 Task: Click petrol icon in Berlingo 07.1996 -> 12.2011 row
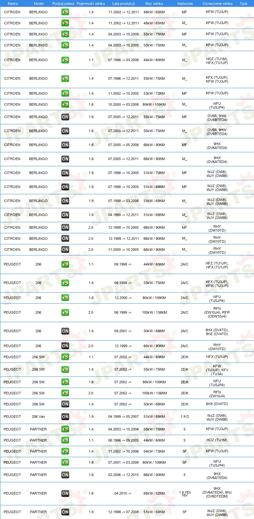(x=65, y=78)
